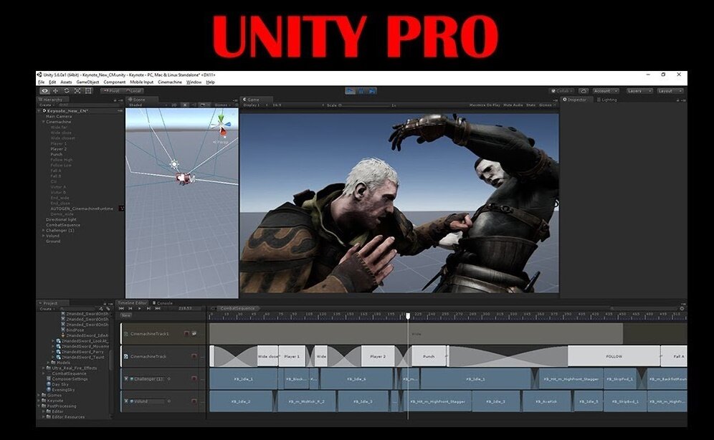Expand the Keynote project folder

pyautogui.click(x=39, y=401)
